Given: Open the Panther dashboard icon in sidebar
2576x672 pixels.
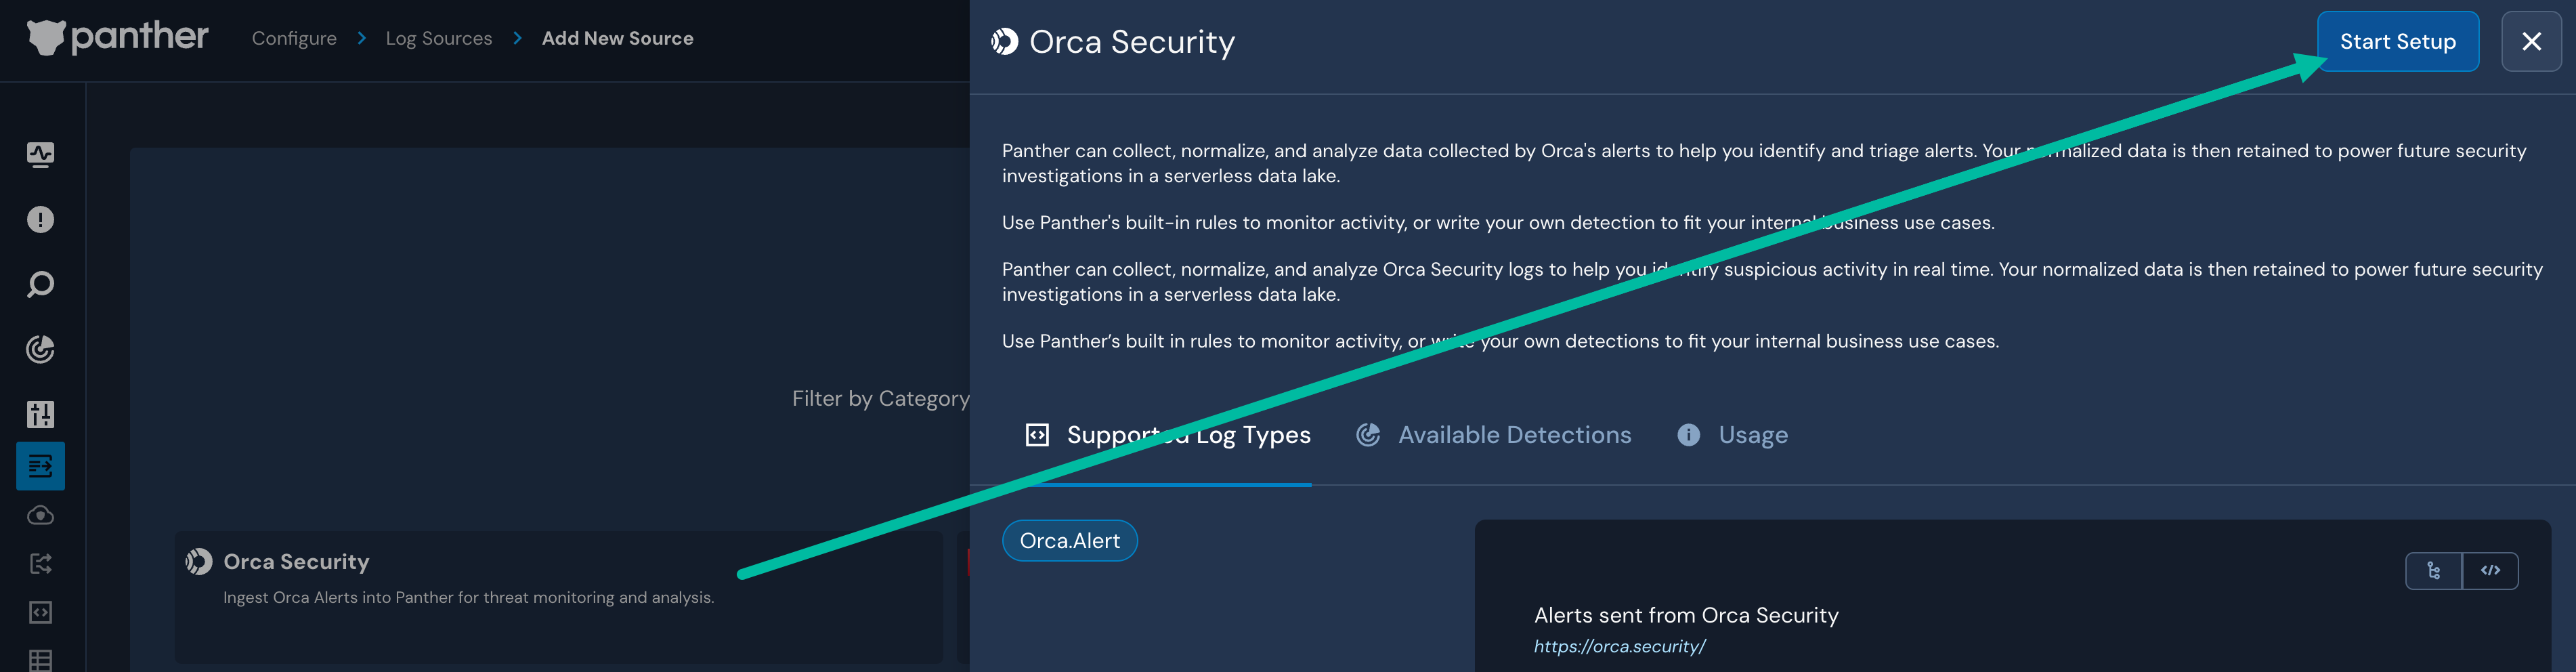Looking at the screenshot, I should click(x=40, y=154).
